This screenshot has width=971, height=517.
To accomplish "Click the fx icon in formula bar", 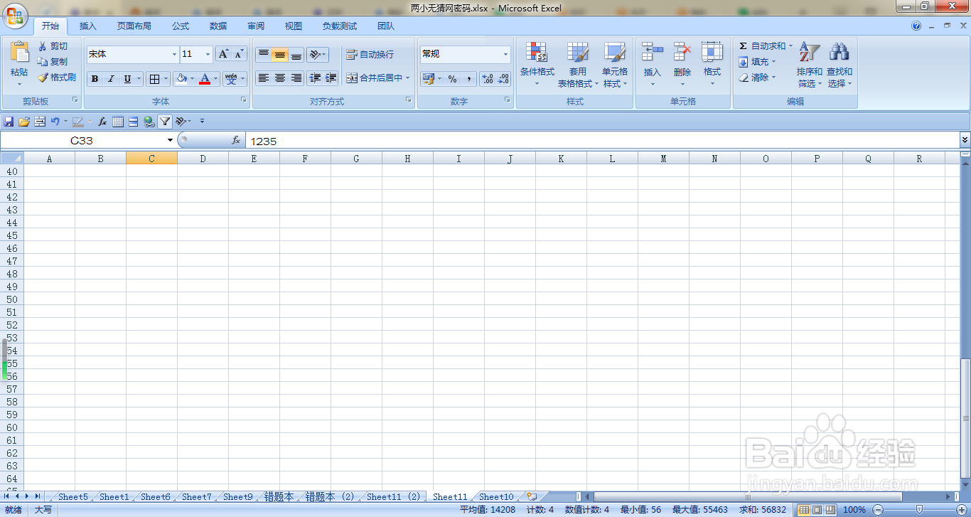I will pos(236,141).
